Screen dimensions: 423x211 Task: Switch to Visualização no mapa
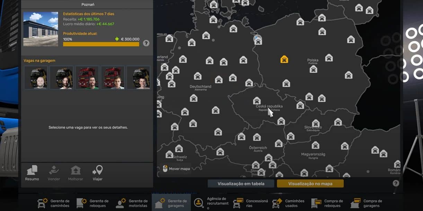[310, 184]
